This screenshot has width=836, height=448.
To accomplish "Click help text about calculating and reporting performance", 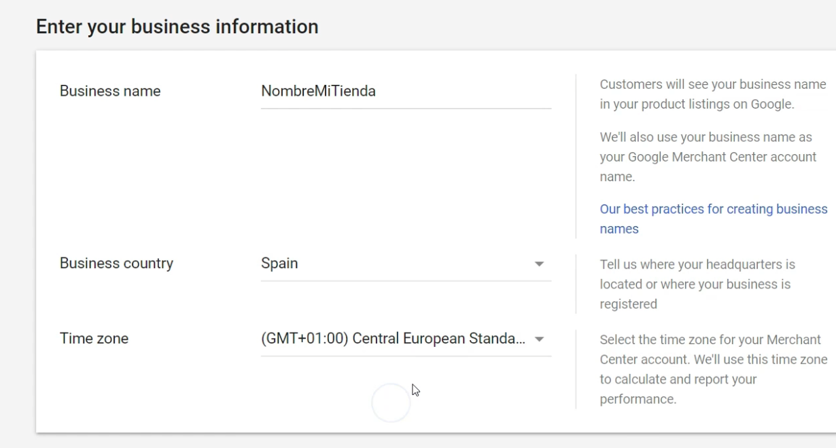I will pos(714,369).
